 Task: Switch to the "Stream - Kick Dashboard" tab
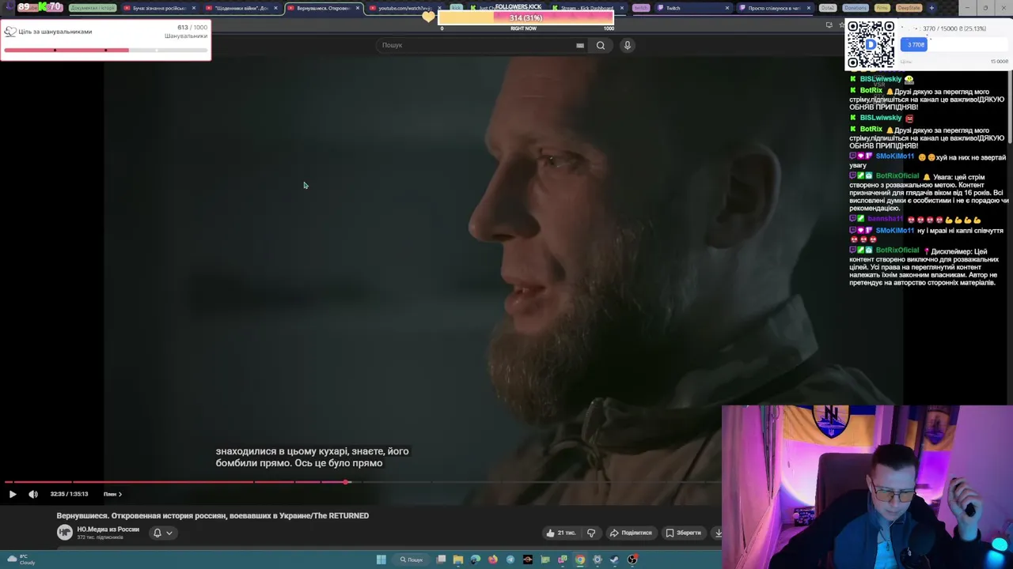[587, 8]
